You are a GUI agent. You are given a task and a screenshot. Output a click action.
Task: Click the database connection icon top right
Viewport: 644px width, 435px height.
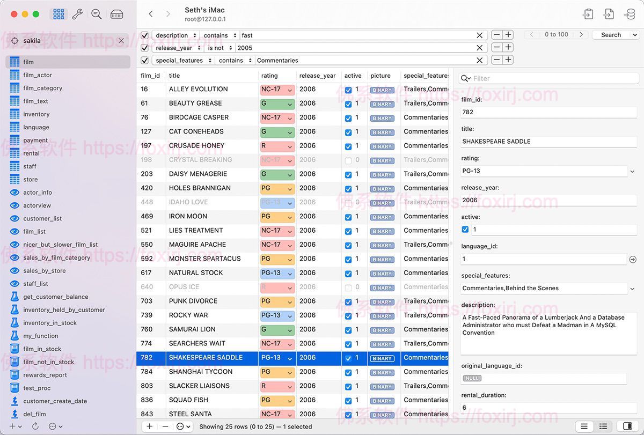click(x=629, y=14)
